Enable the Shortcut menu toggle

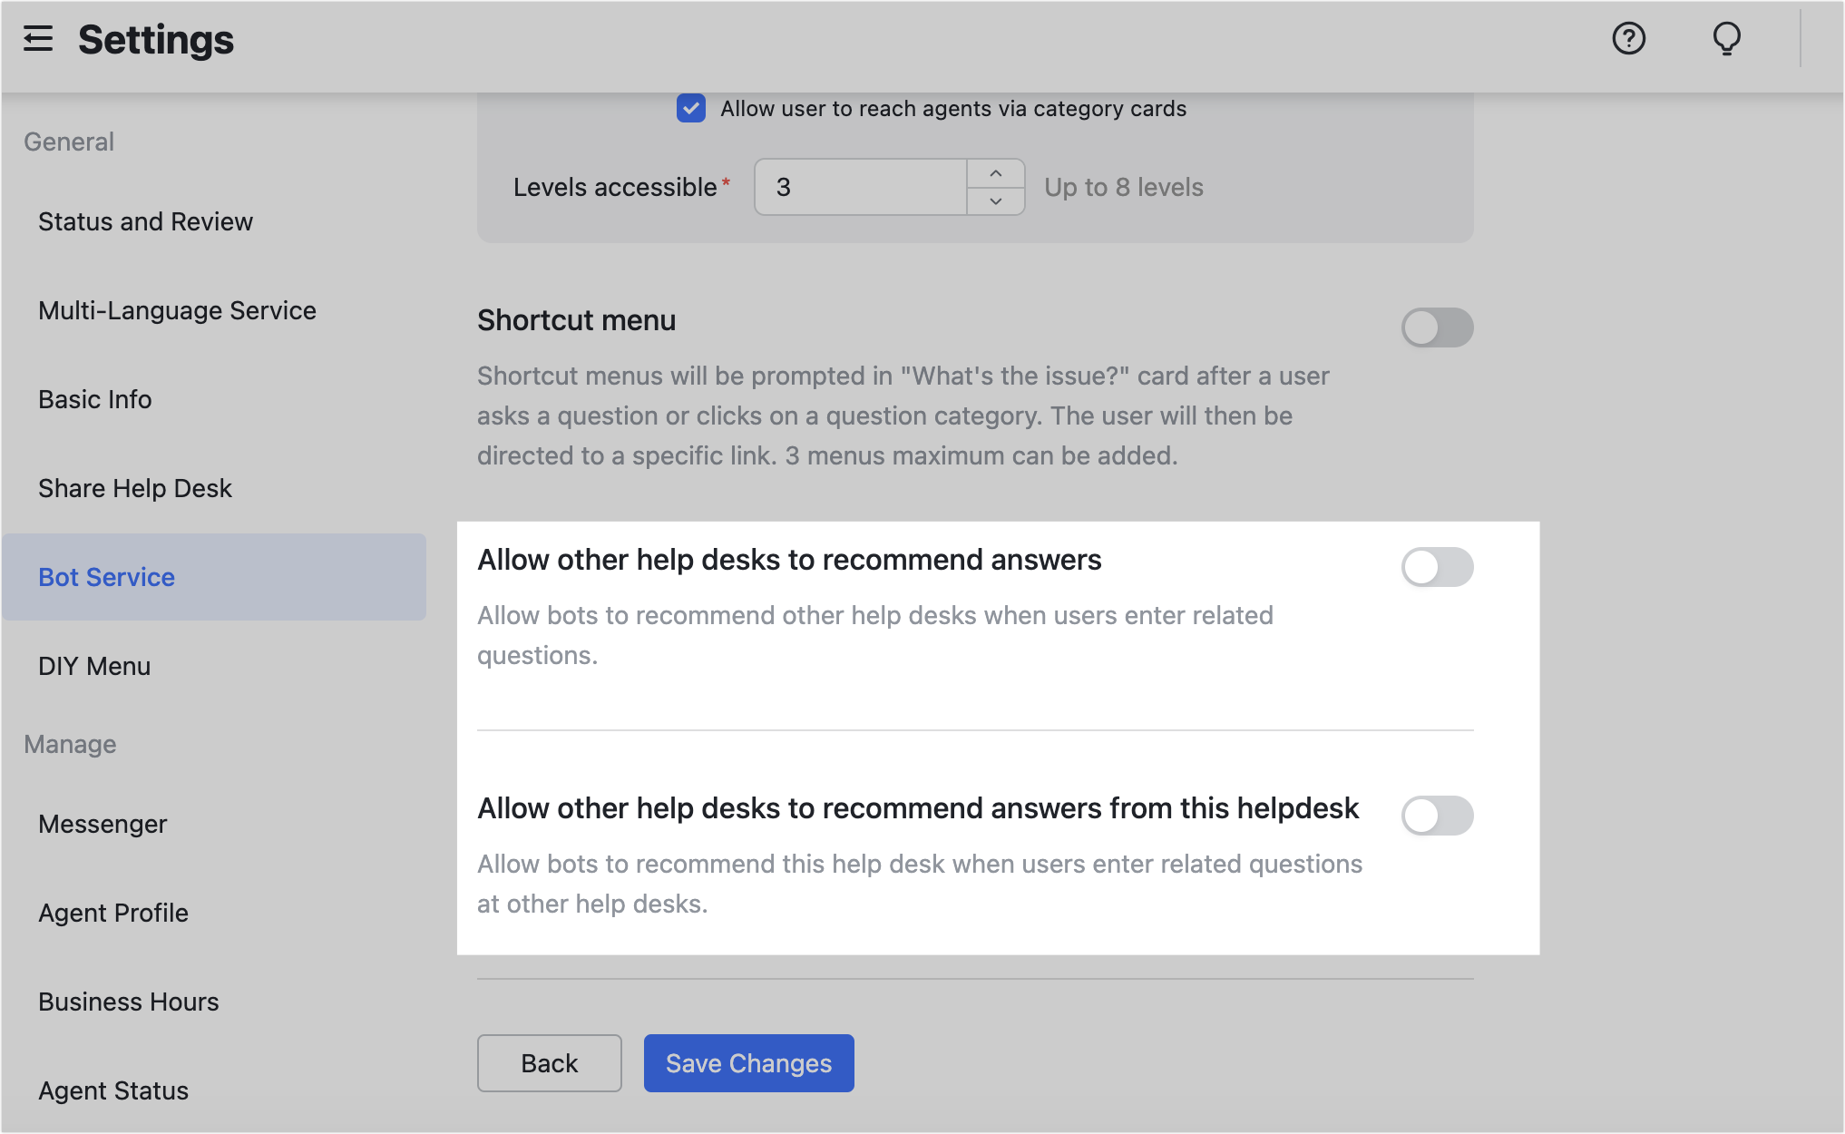pos(1437,327)
